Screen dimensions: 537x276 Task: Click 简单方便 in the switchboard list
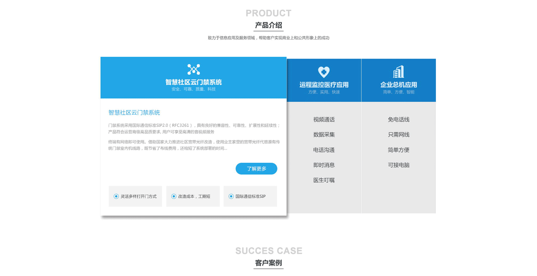(x=399, y=150)
